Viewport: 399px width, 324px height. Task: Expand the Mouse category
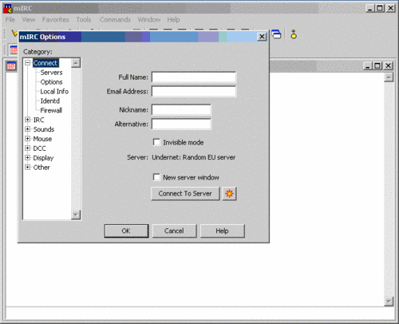27,139
